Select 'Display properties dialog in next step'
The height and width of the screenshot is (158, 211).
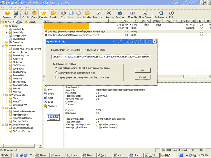pyautogui.click(x=56, y=73)
